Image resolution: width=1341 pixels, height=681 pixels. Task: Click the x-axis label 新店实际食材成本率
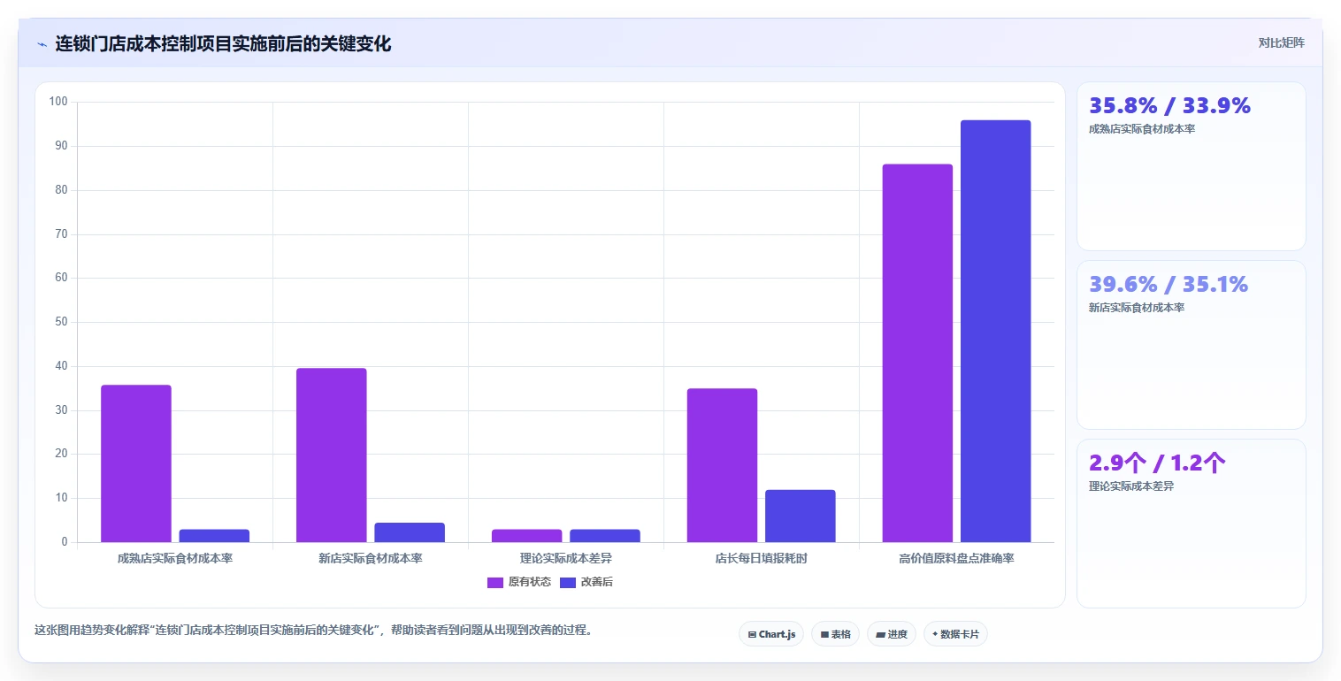[x=371, y=559]
